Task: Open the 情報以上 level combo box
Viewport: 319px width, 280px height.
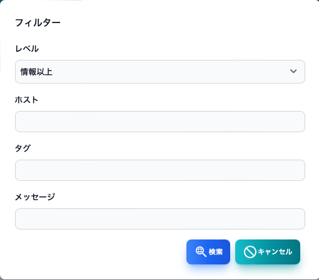Action: (160, 72)
